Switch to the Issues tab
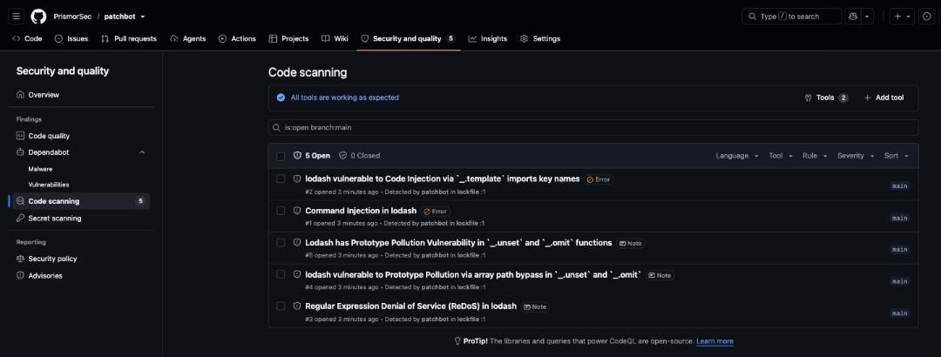941x357 pixels. click(x=71, y=38)
